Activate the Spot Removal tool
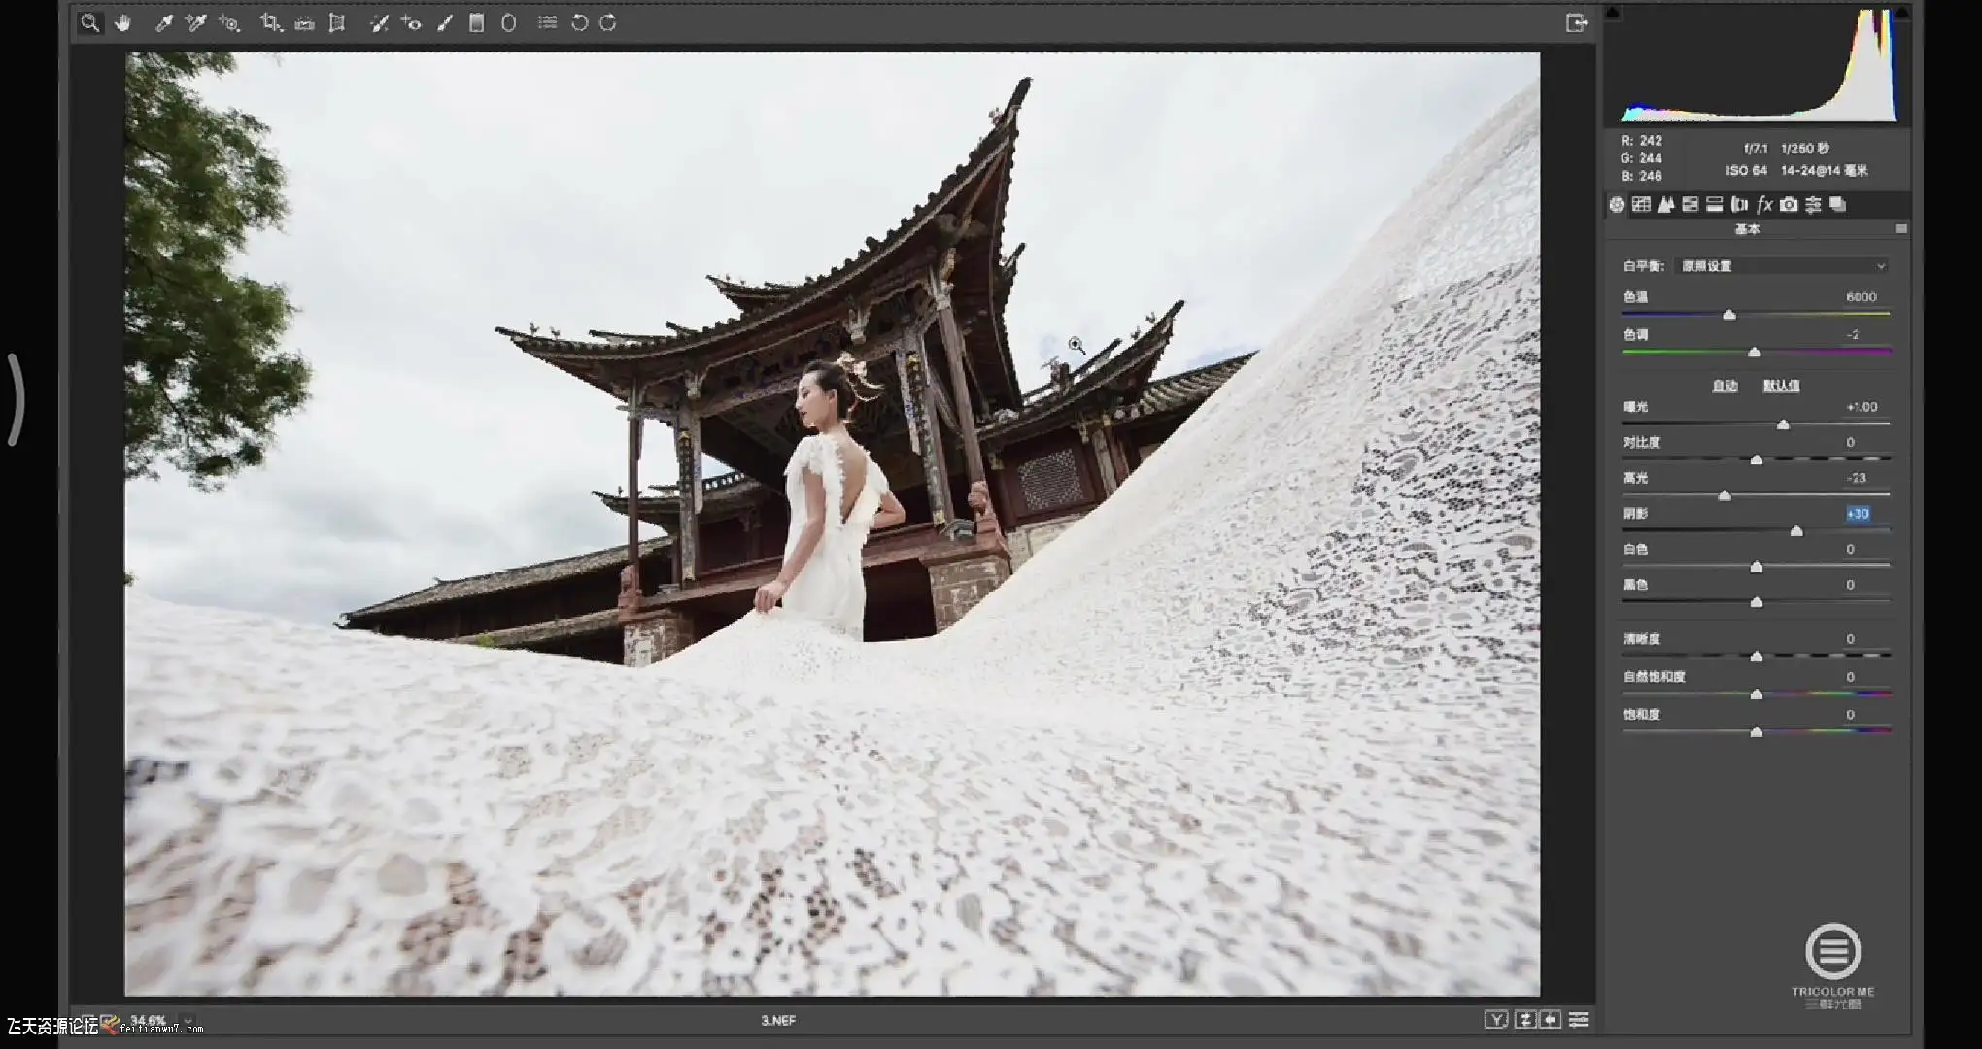The image size is (1982, 1049). [379, 22]
